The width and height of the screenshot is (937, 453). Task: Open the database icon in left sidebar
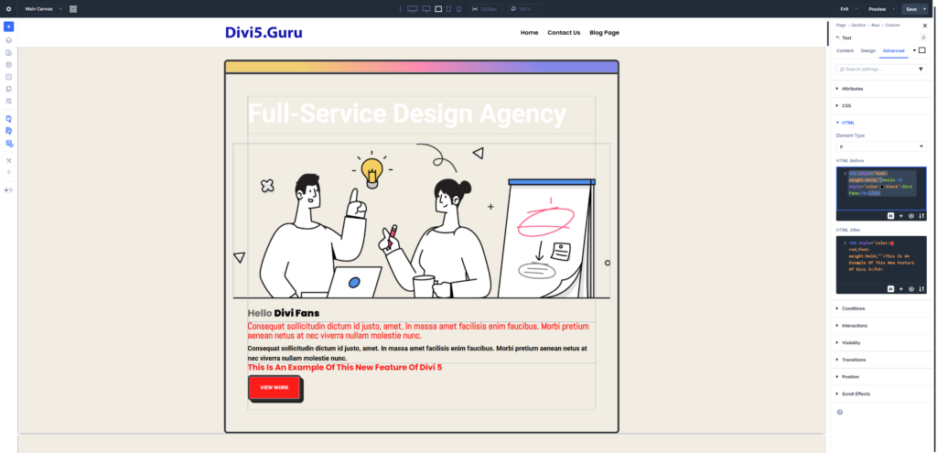point(8,65)
